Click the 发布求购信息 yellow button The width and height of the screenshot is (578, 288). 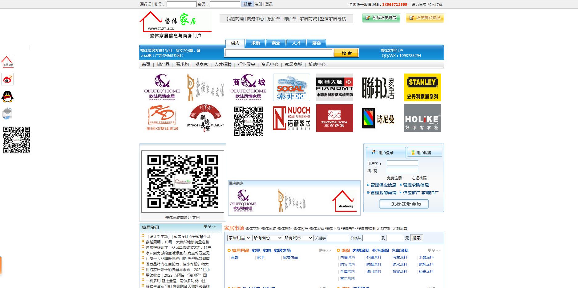pos(425,18)
